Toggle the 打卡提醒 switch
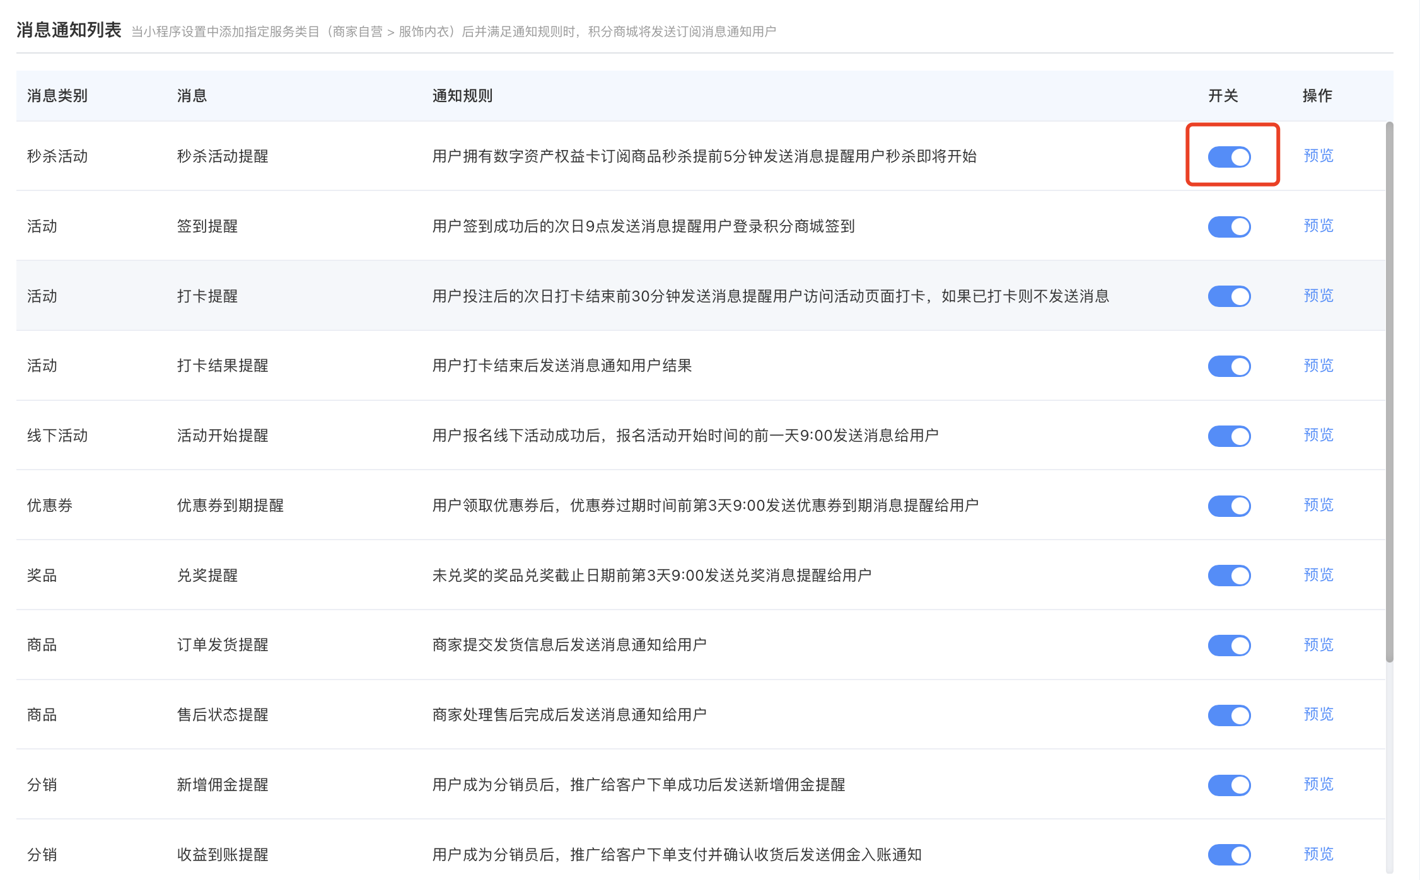This screenshot has height=880, width=1420. pyautogui.click(x=1229, y=296)
